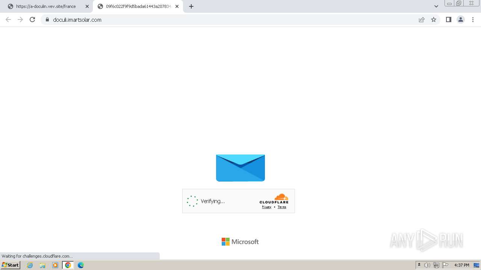View site info padlock icon
481x270 pixels.
click(47, 19)
